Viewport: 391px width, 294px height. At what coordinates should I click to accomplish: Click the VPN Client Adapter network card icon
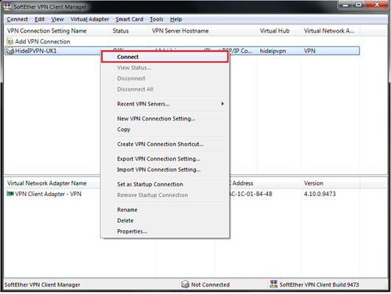(10, 194)
